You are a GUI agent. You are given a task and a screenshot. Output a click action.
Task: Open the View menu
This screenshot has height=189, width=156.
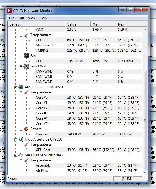coord(32,18)
